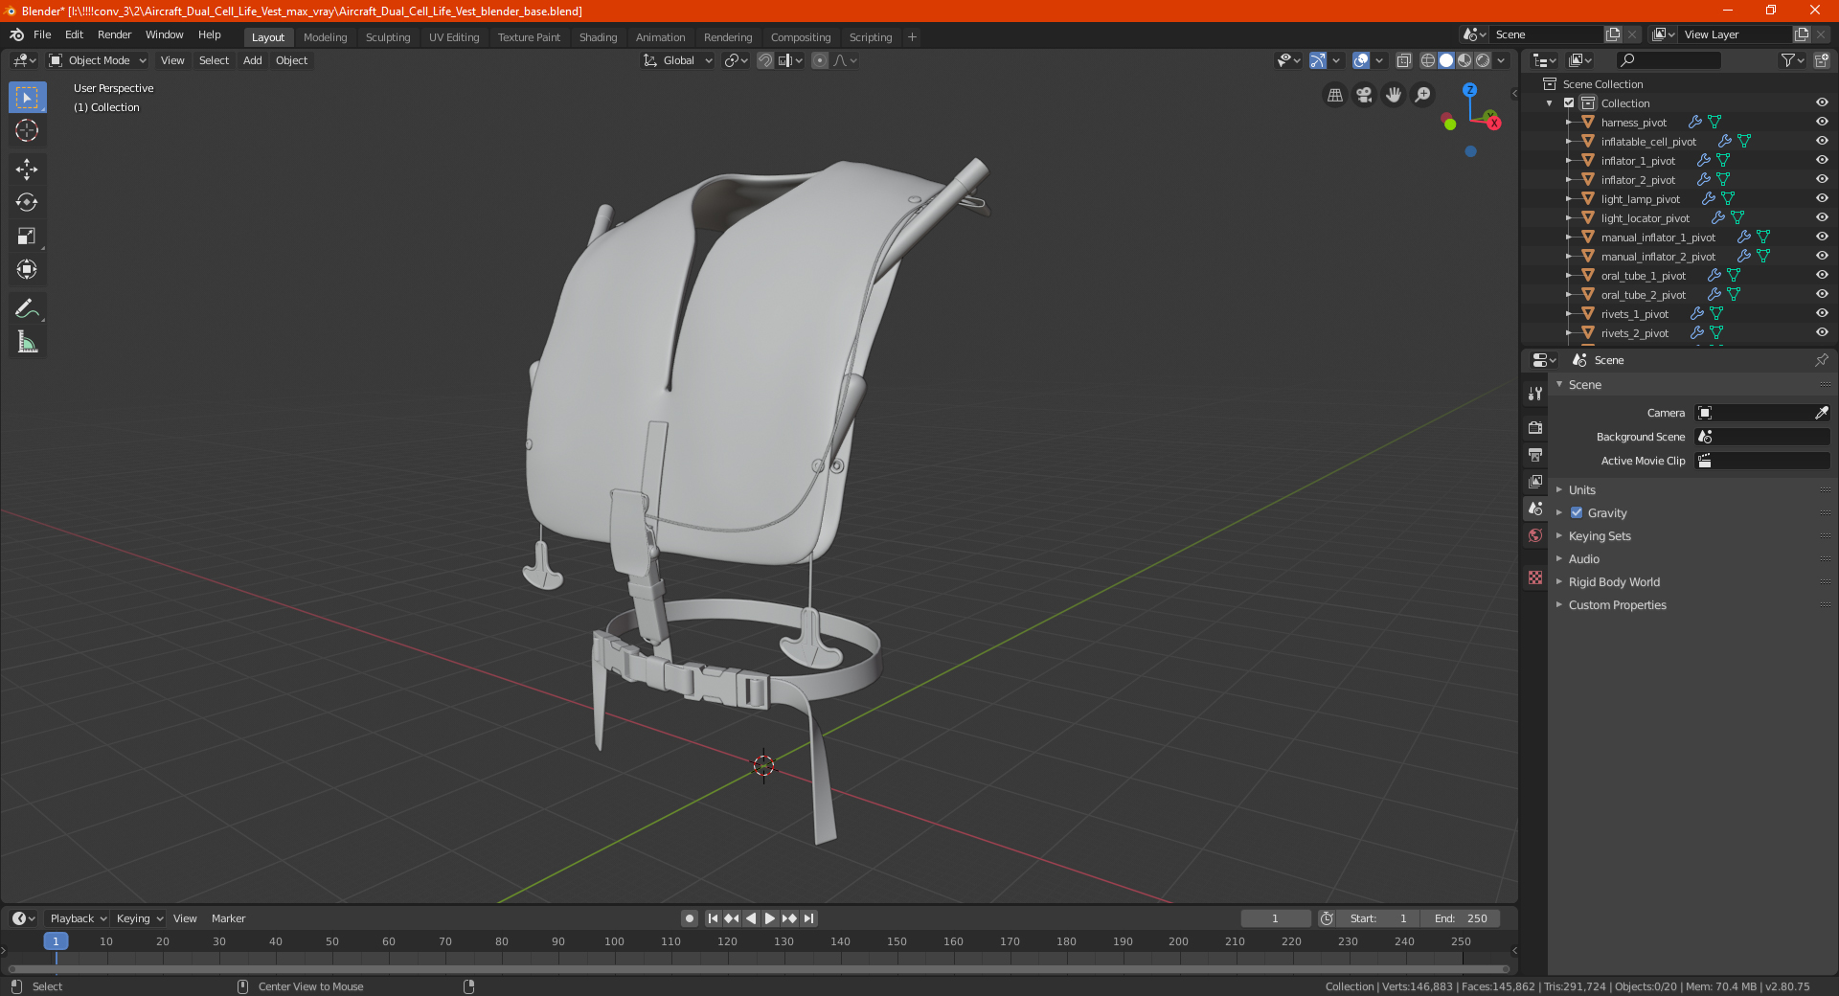Image resolution: width=1839 pixels, height=996 pixels.
Task: Switch to material preview shading
Action: pyautogui.click(x=1464, y=60)
